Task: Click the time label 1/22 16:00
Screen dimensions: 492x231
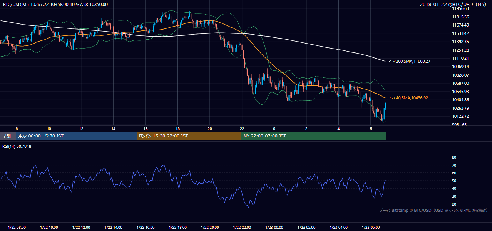Action: point(146,228)
